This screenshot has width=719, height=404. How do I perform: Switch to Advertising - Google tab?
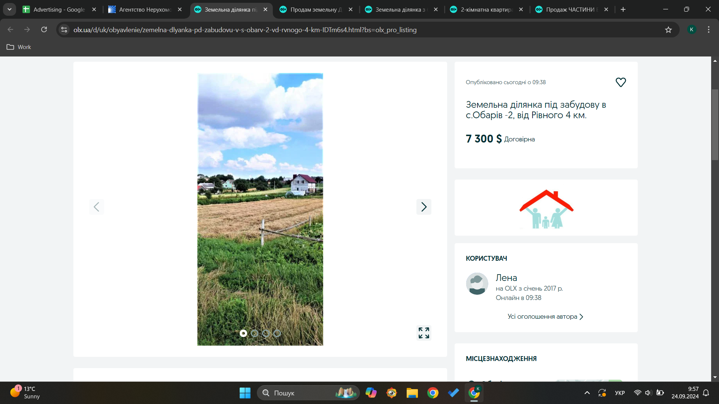[x=59, y=10]
